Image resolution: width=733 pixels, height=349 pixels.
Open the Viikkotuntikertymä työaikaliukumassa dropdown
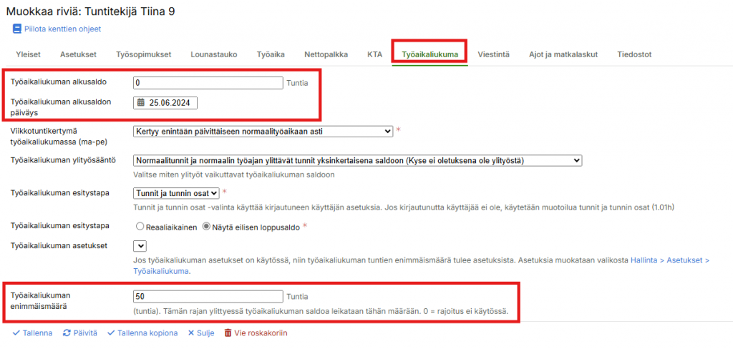tap(263, 131)
